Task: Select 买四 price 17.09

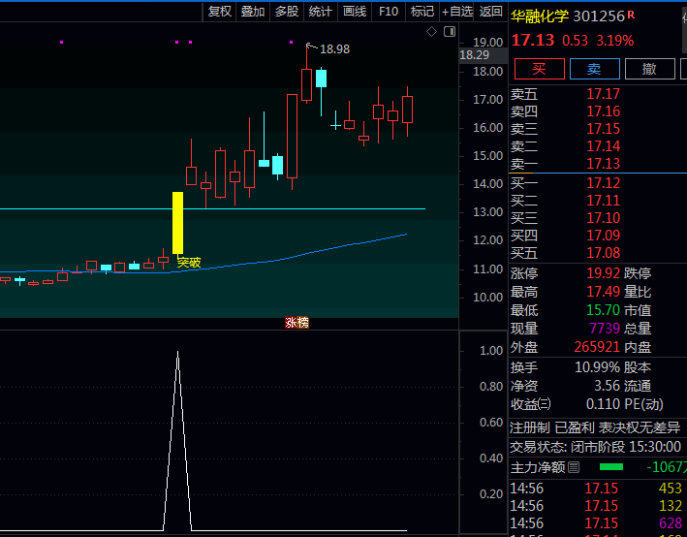Action: [x=604, y=236]
